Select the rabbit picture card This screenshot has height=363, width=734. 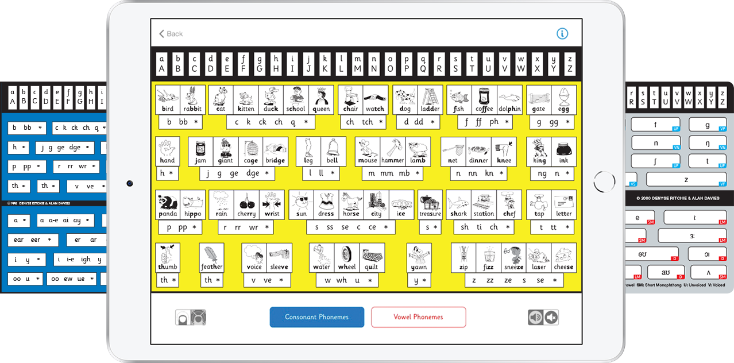pyautogui.click(x=193, y=100)
